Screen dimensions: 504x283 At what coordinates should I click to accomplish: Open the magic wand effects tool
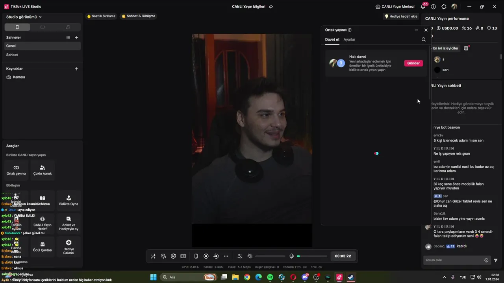[x=153, y=256]
